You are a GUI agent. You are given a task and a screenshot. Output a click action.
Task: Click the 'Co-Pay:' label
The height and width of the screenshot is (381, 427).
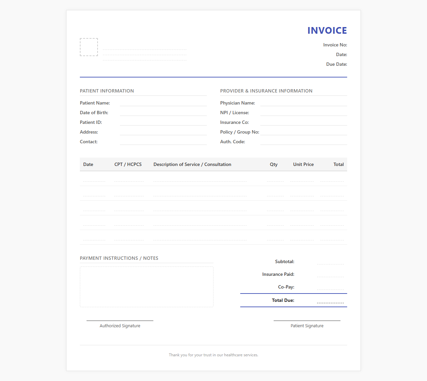point(286,287)
